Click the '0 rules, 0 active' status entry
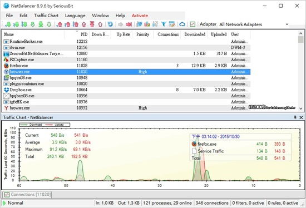The image size is (306, 208). [283, 203]
